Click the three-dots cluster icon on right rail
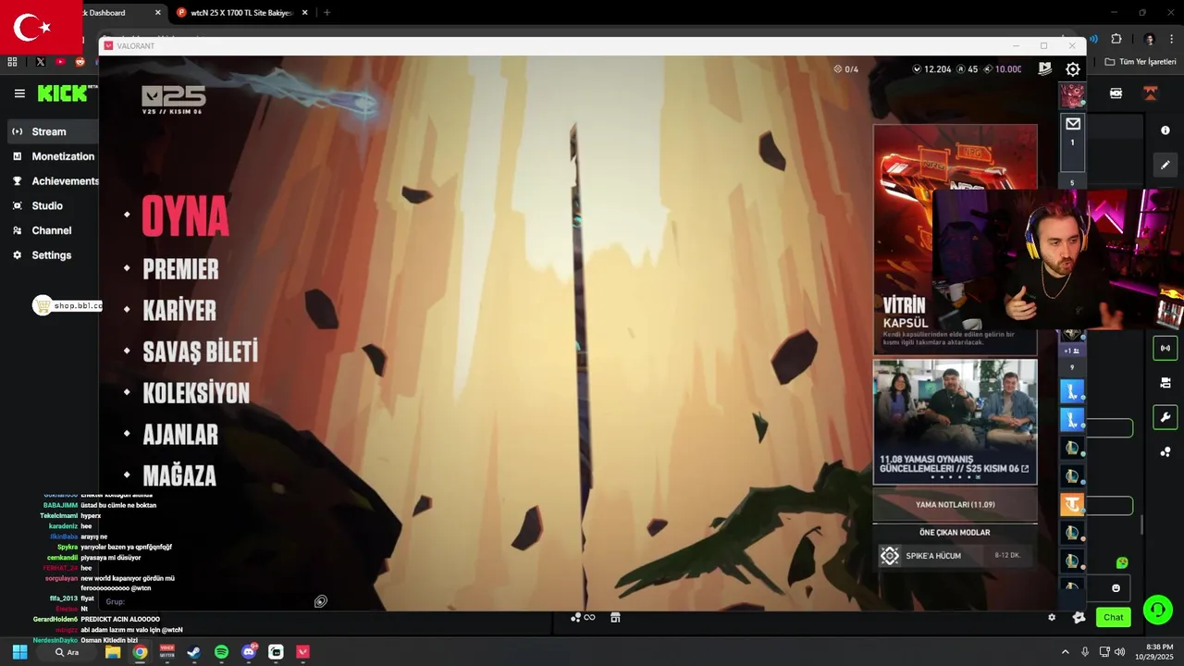This screenshot has height=666, width=1184. (x=1165, y=451)
